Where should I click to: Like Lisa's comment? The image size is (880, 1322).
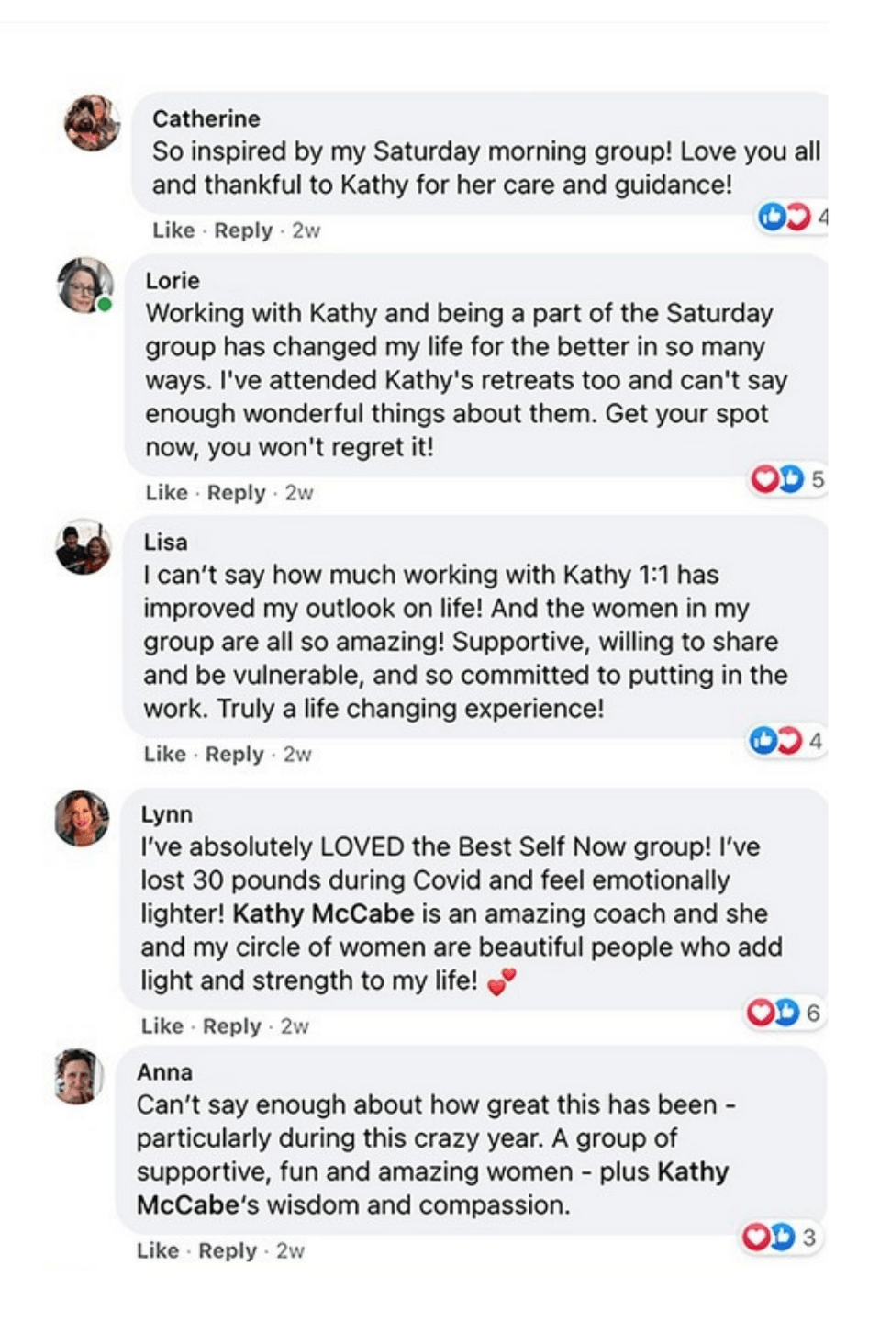pos(164,755)
